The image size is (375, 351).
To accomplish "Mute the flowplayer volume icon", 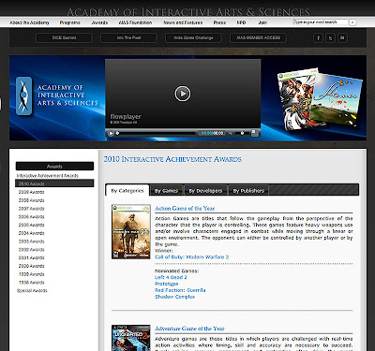I will coord(231,133).
